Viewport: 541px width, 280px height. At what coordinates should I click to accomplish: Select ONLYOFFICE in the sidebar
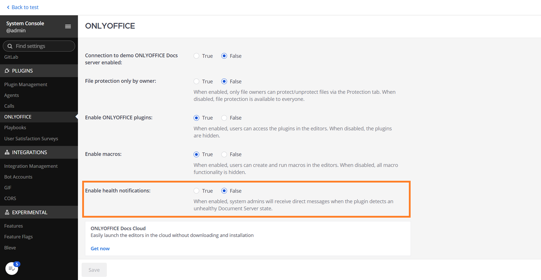(x=18, y=117)
